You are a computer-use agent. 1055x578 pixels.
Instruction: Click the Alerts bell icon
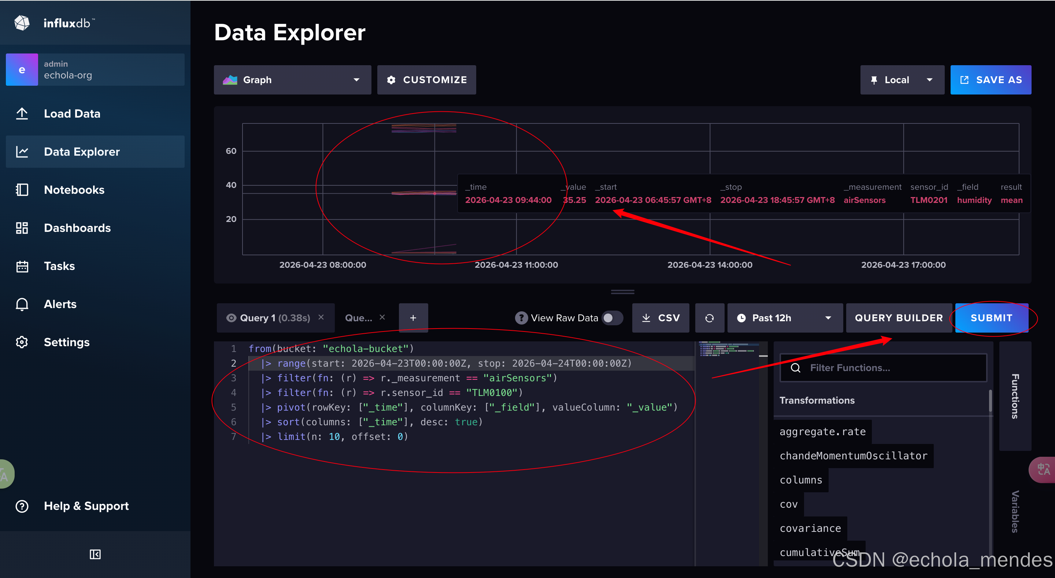pos(22,304)
